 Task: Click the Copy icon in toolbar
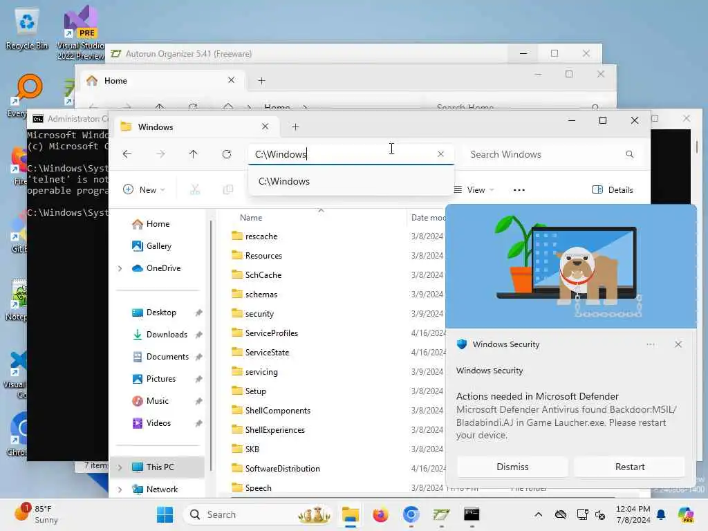[228, 189]
